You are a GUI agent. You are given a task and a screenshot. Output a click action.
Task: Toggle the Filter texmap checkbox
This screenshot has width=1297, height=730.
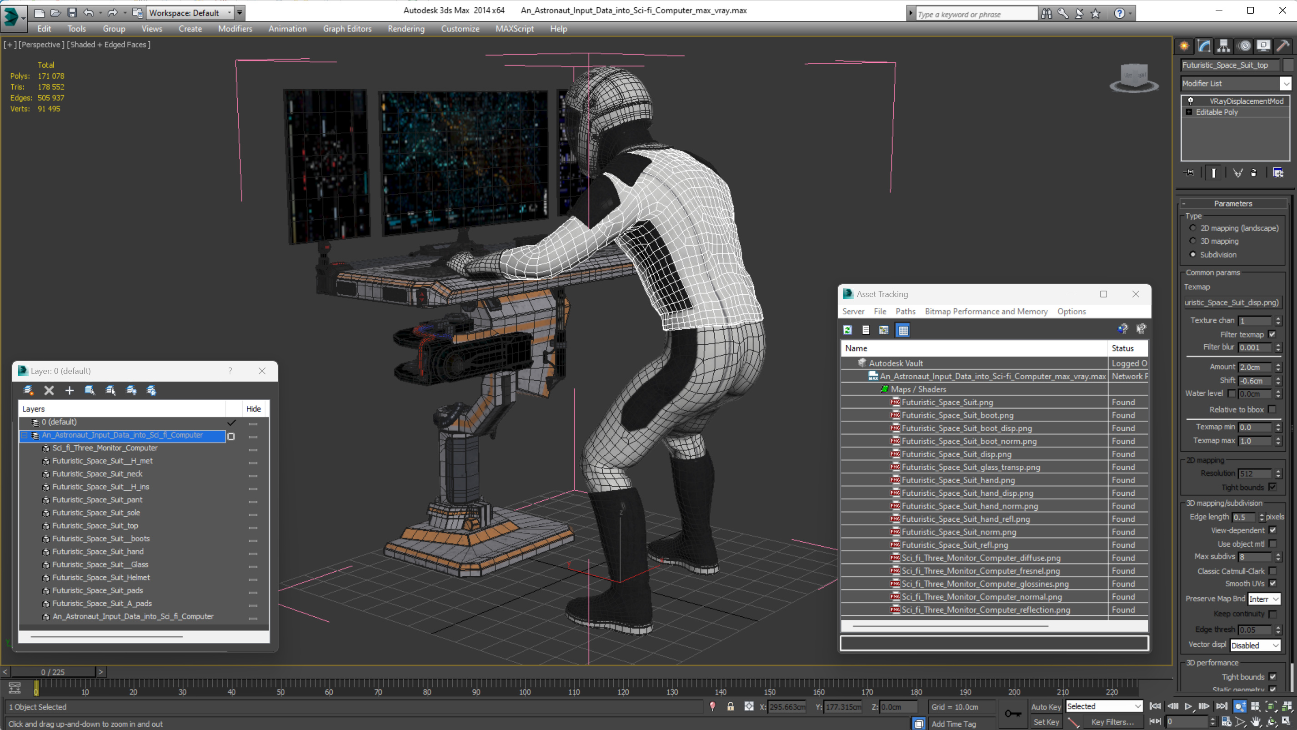pos(1272,334)
